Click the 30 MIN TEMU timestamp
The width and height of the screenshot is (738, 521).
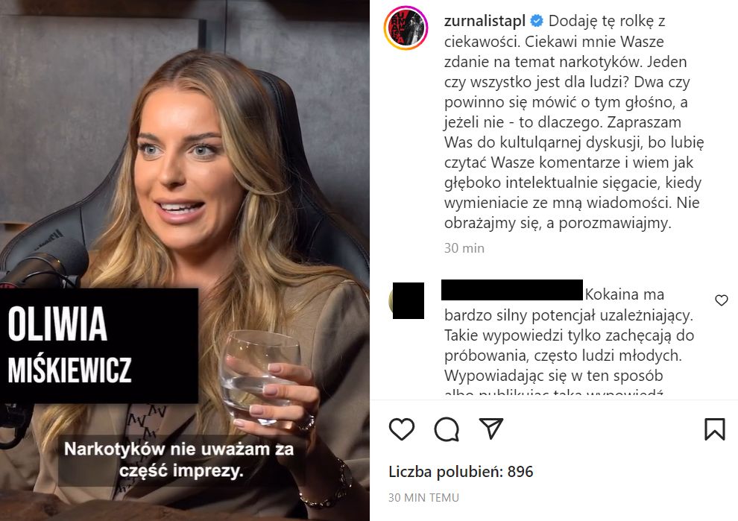coord(423,497)
